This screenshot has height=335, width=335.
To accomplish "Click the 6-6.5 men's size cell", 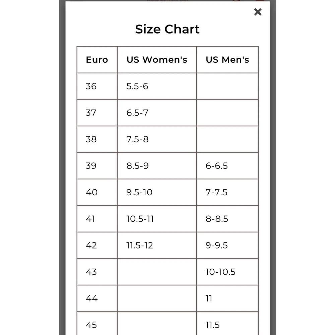I will [x=227, y=165].
